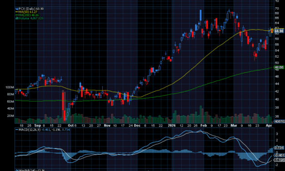Select the MA(200) 48.66 legend entry
The width and height of the screenshot is (285, 171).
pos(29,15)
